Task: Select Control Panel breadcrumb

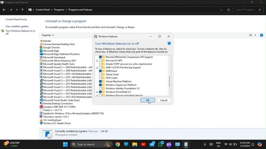Action: tap(42, 10)
